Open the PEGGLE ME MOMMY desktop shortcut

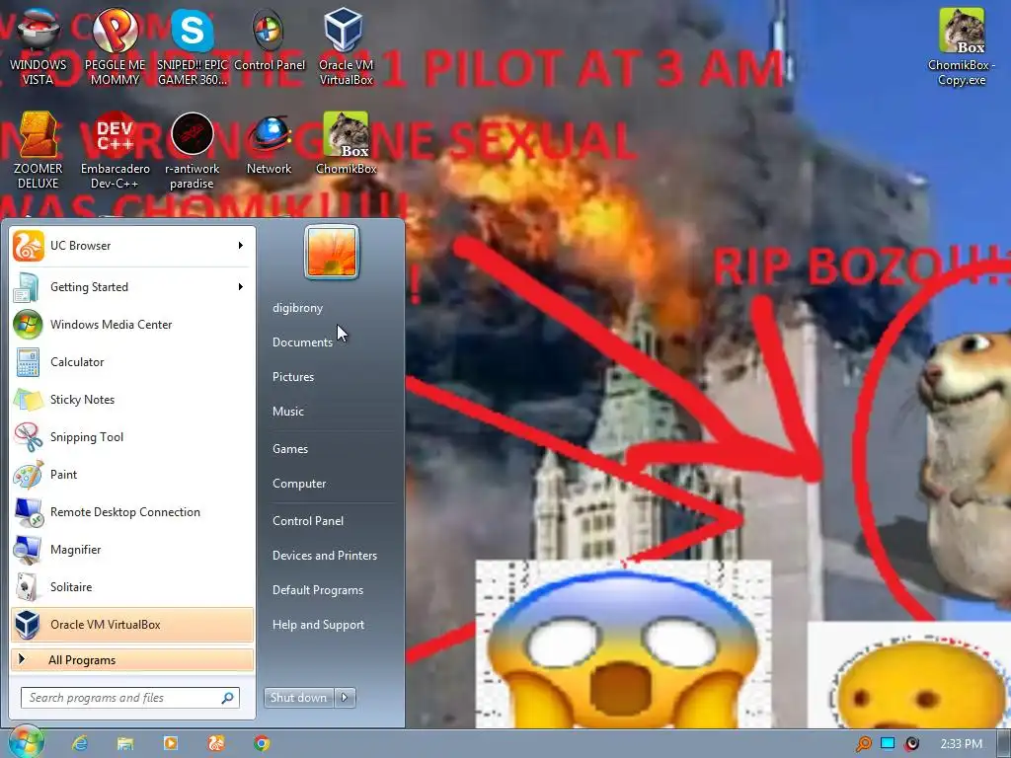tap(115, 47)
